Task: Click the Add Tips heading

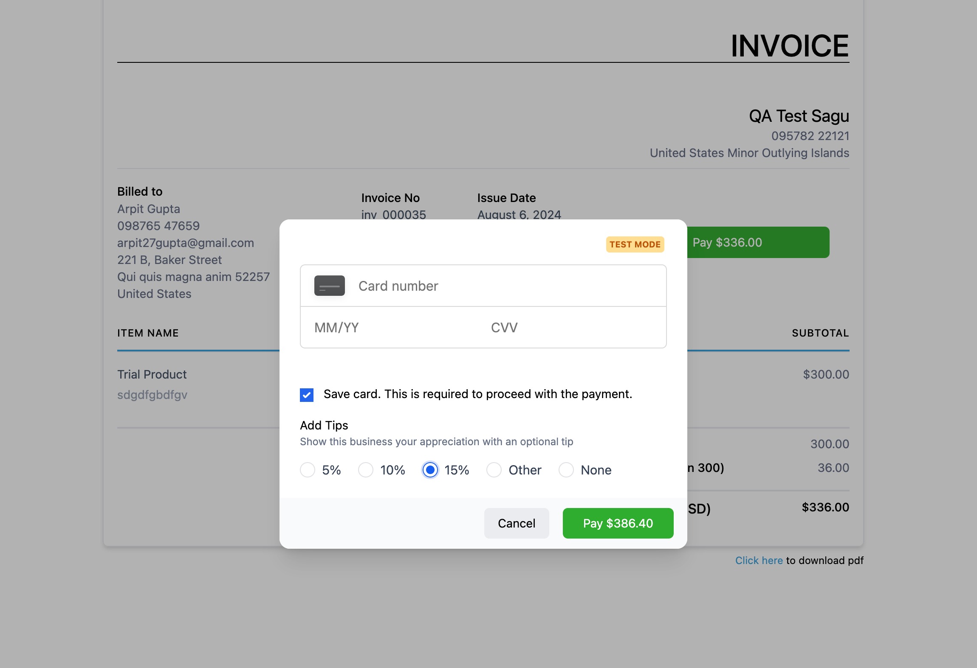Action: [324, 425]
